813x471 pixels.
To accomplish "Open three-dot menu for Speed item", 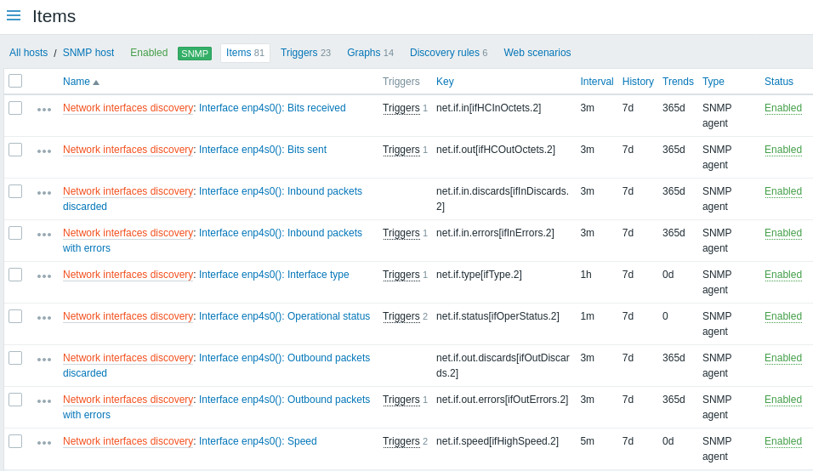I will pos(44,443).
